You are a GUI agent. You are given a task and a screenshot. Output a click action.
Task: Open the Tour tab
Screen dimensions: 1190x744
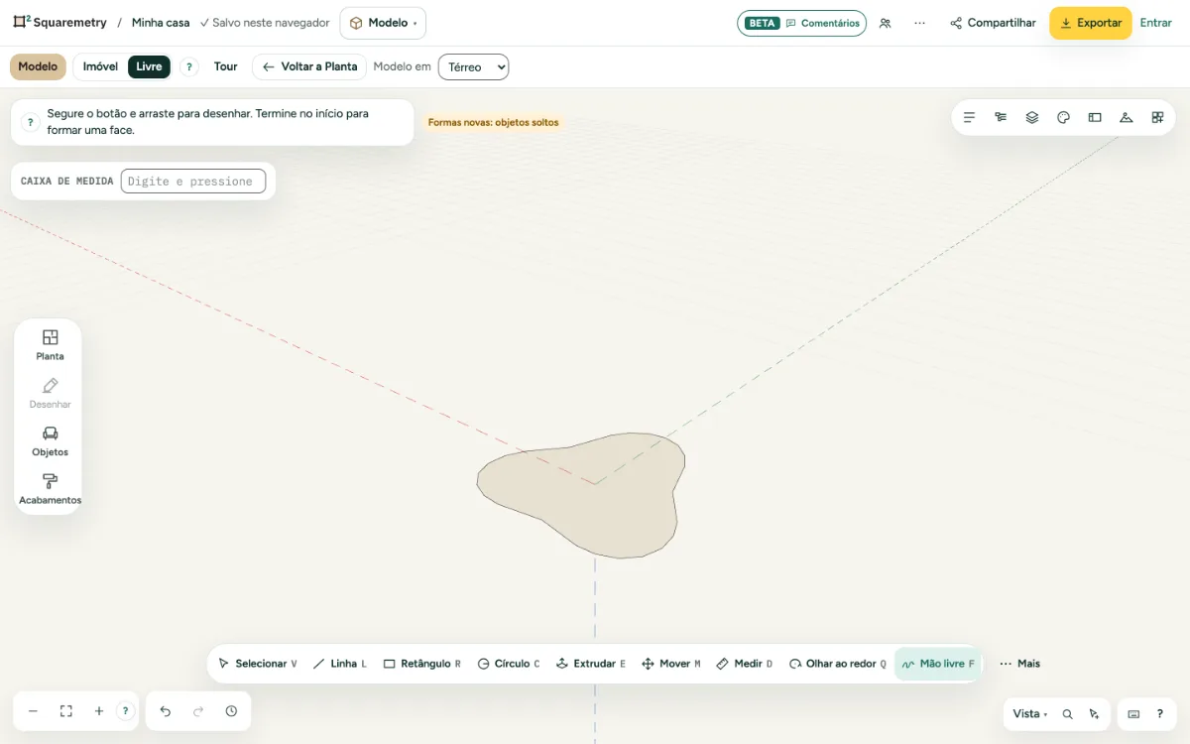(x=226, y=66)
